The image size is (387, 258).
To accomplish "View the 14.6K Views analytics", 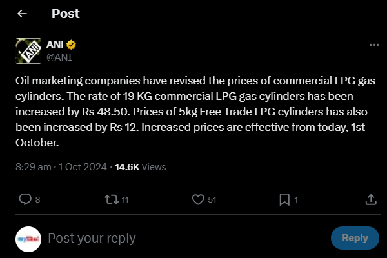I will 140,166.
